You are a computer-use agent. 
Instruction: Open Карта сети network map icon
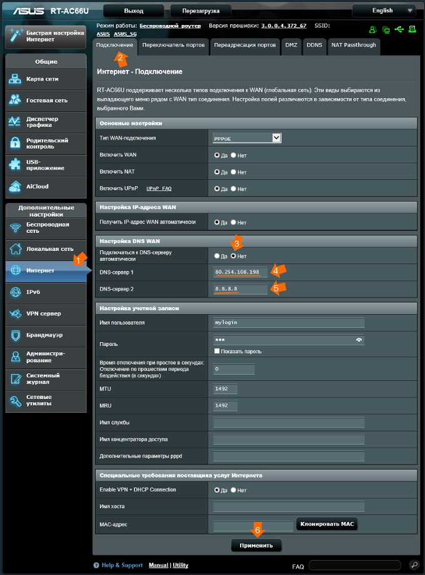pos(16,79)
